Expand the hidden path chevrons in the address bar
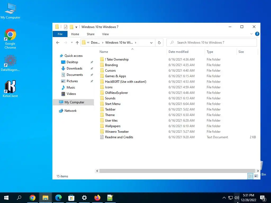Screen dimensions: 271x203 (x=88, y=43)
